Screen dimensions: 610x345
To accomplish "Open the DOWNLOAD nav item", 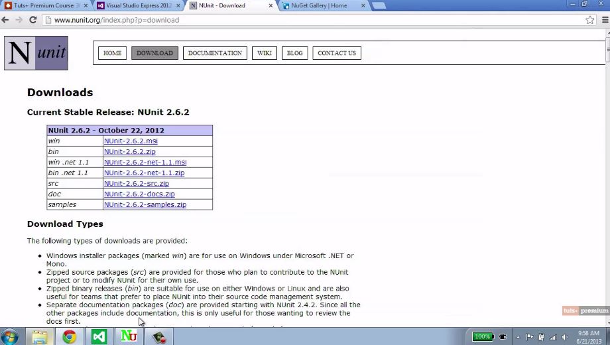I will [x=155, y=53].
